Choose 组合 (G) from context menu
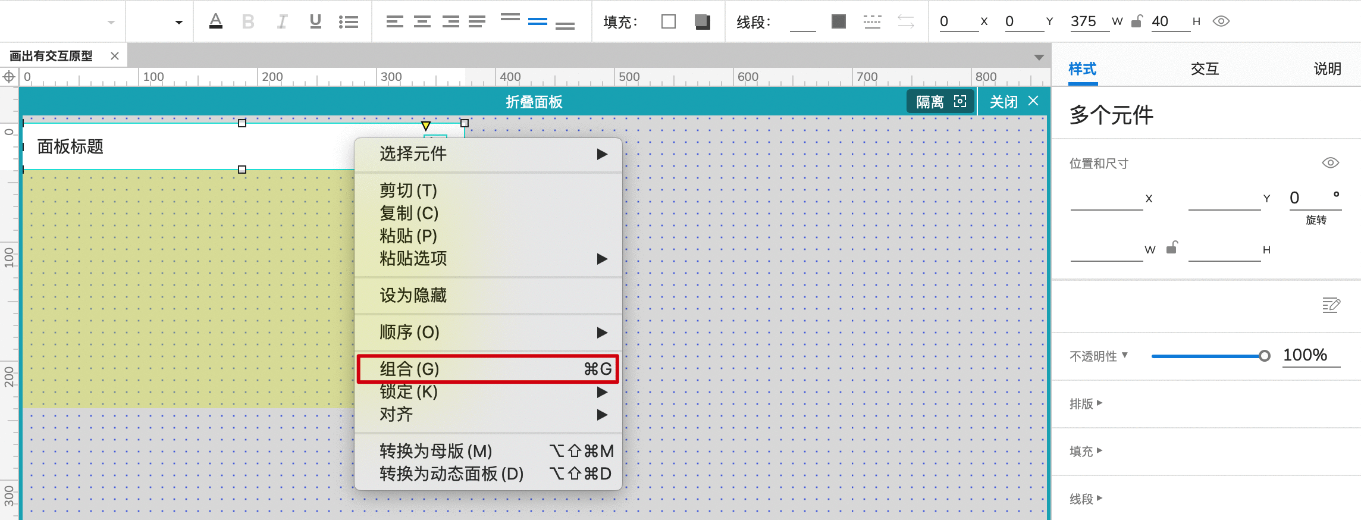1361x520 pixels. [x=488, y=369]
